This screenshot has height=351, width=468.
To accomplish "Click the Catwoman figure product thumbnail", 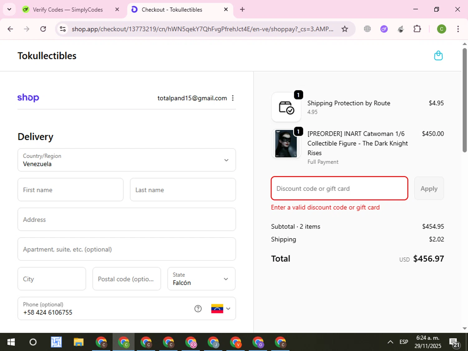I will (x=286, y=144).
